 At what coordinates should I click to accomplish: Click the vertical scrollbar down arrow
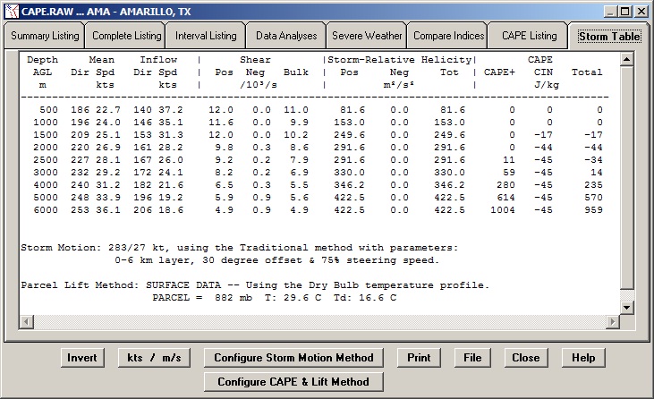pyautogui.click(x=626, y=308)
